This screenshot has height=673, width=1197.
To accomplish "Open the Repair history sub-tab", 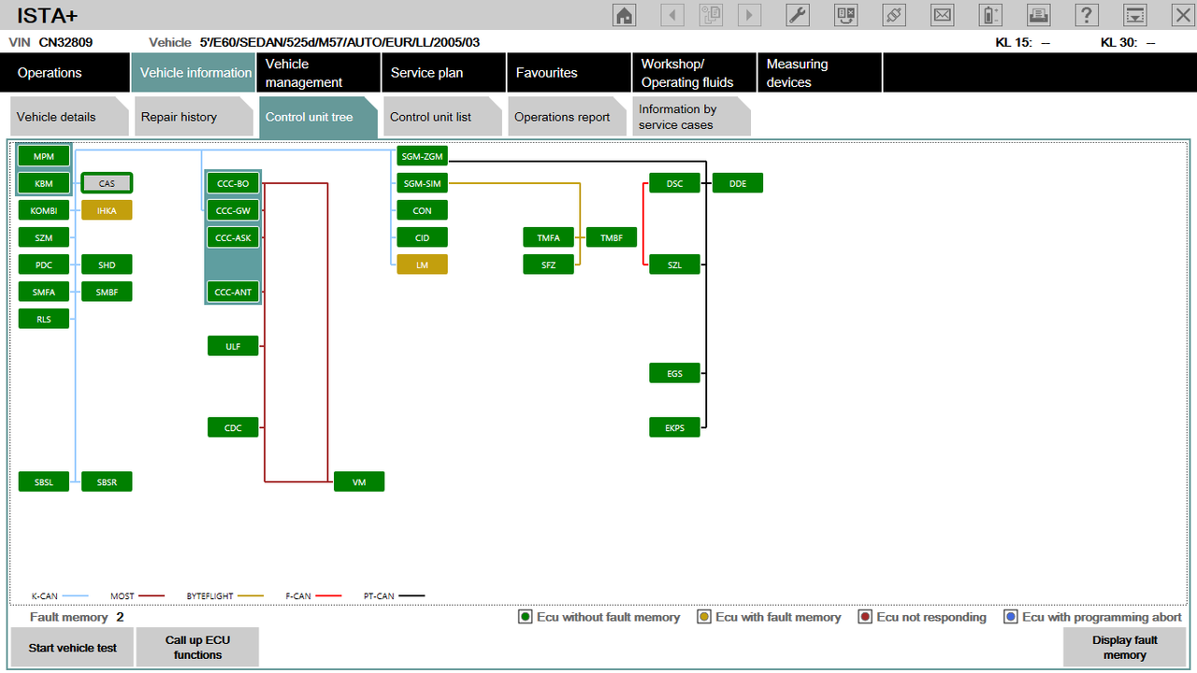I will click(194, 117).
